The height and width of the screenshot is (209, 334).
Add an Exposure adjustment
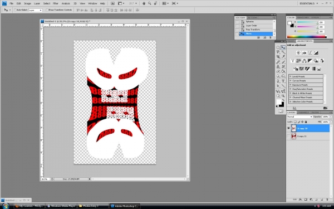click(316, 53)
